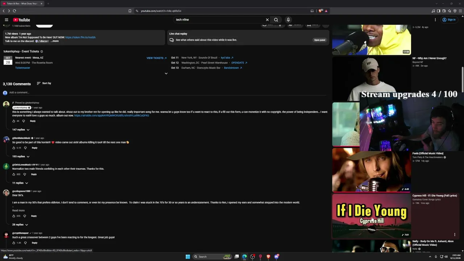This screenshot has width=464, height=261.
Task: Go forward in the browser
Action: pyautogui.click(x=9, y=11)
